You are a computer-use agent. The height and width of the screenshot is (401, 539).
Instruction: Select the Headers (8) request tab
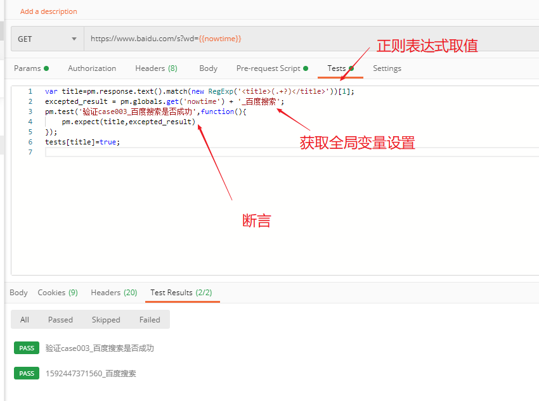tap(156, 68)
